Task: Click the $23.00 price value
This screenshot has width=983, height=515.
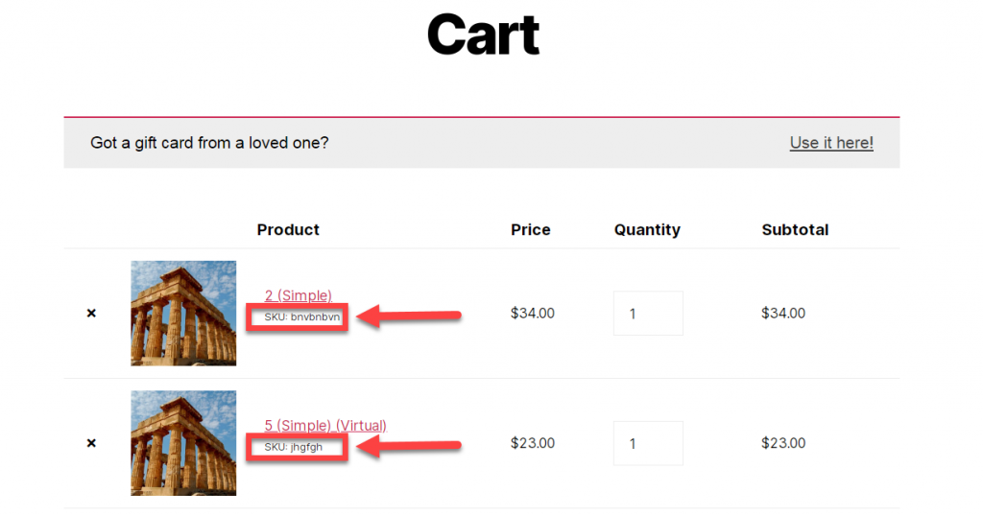Action: pos(532,444)
